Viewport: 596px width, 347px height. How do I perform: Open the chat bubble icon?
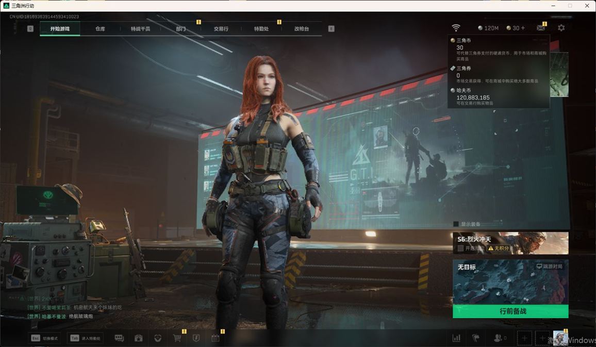pyautogui.click(x=119, y=338)
